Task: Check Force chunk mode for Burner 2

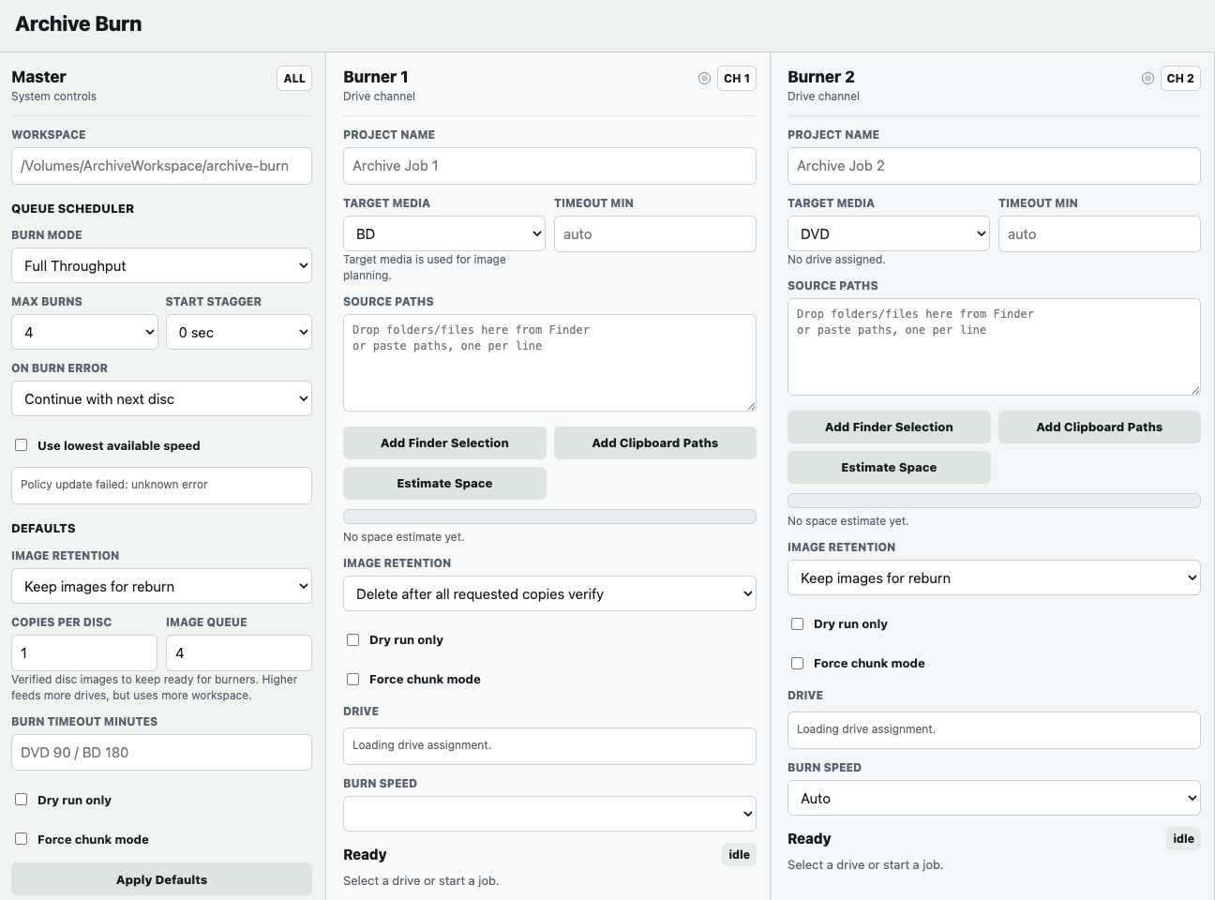Action: (x=798, y=663)
